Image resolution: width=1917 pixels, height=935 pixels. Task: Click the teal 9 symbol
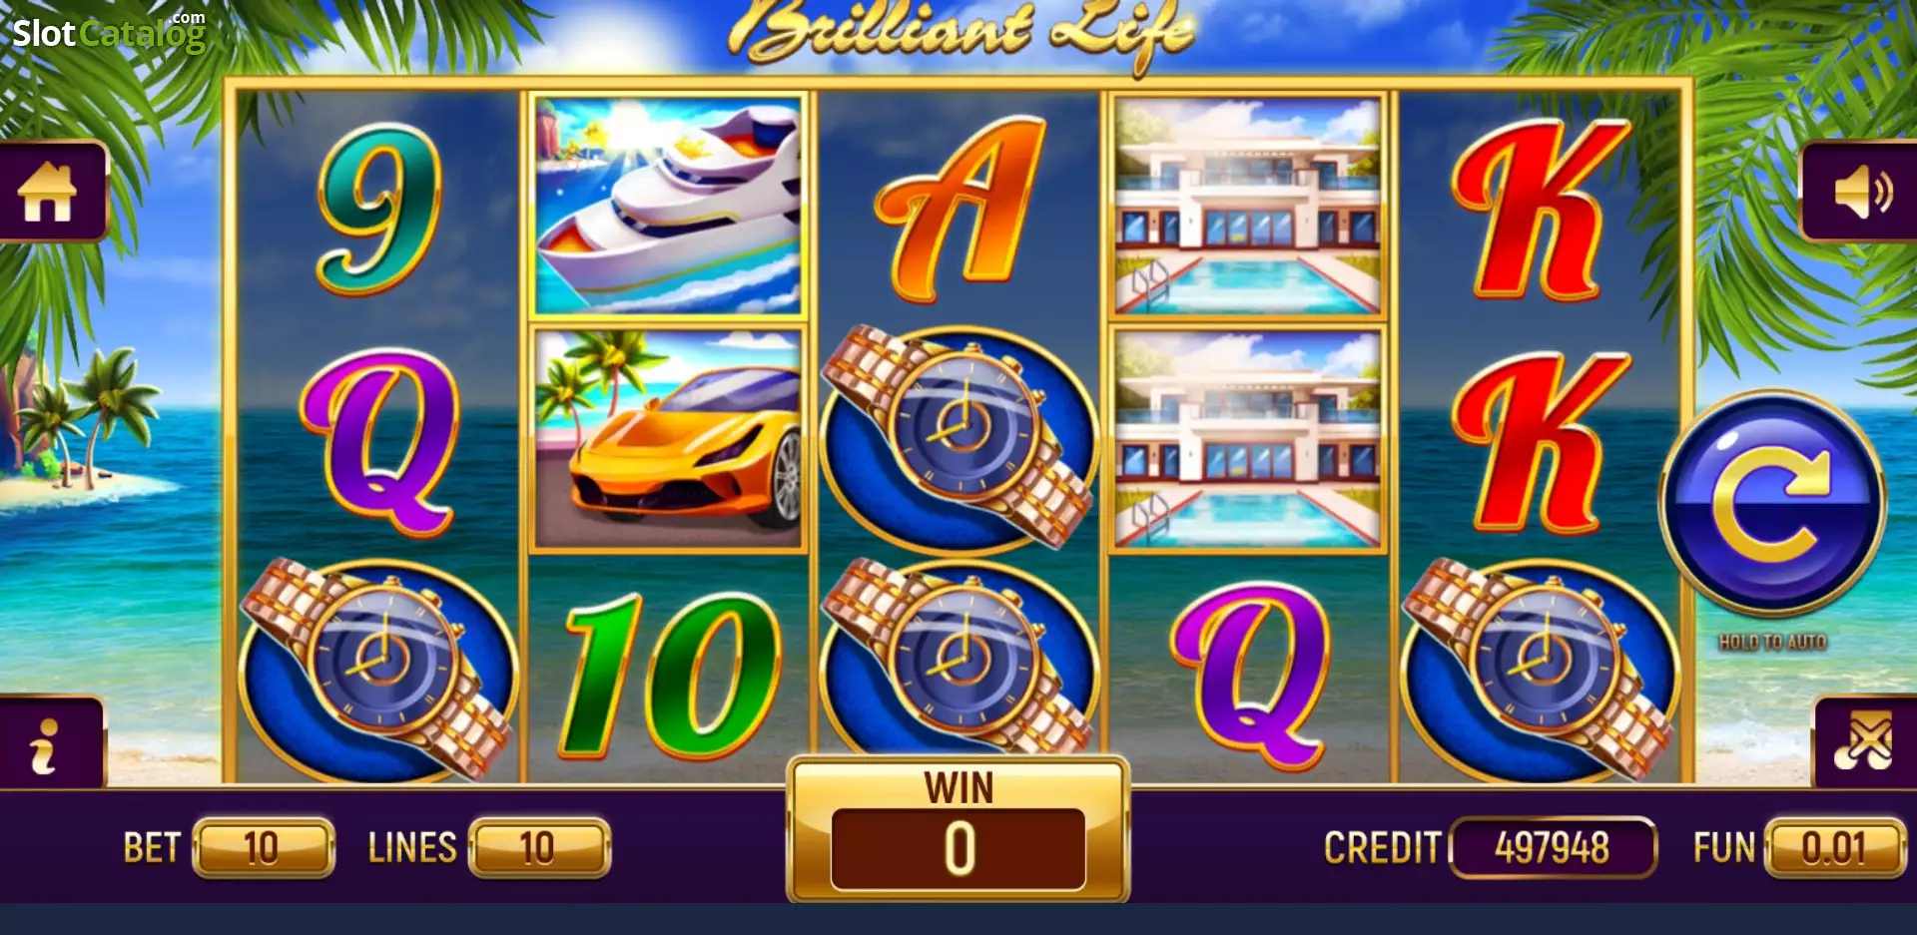pos(379,208)
